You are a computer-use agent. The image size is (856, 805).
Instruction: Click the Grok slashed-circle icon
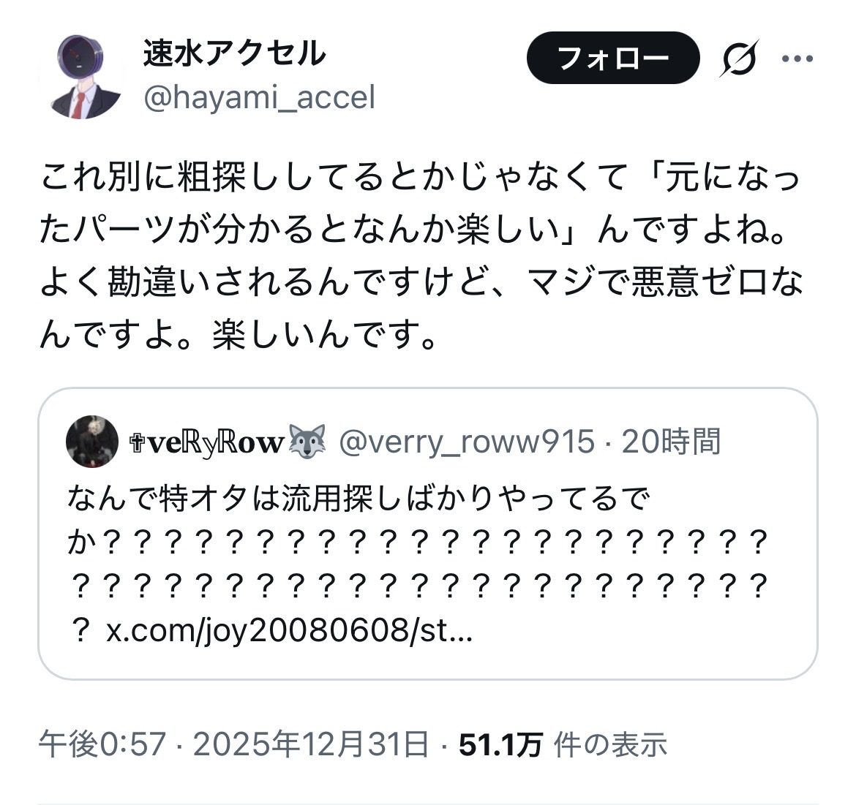coord(739,58)
